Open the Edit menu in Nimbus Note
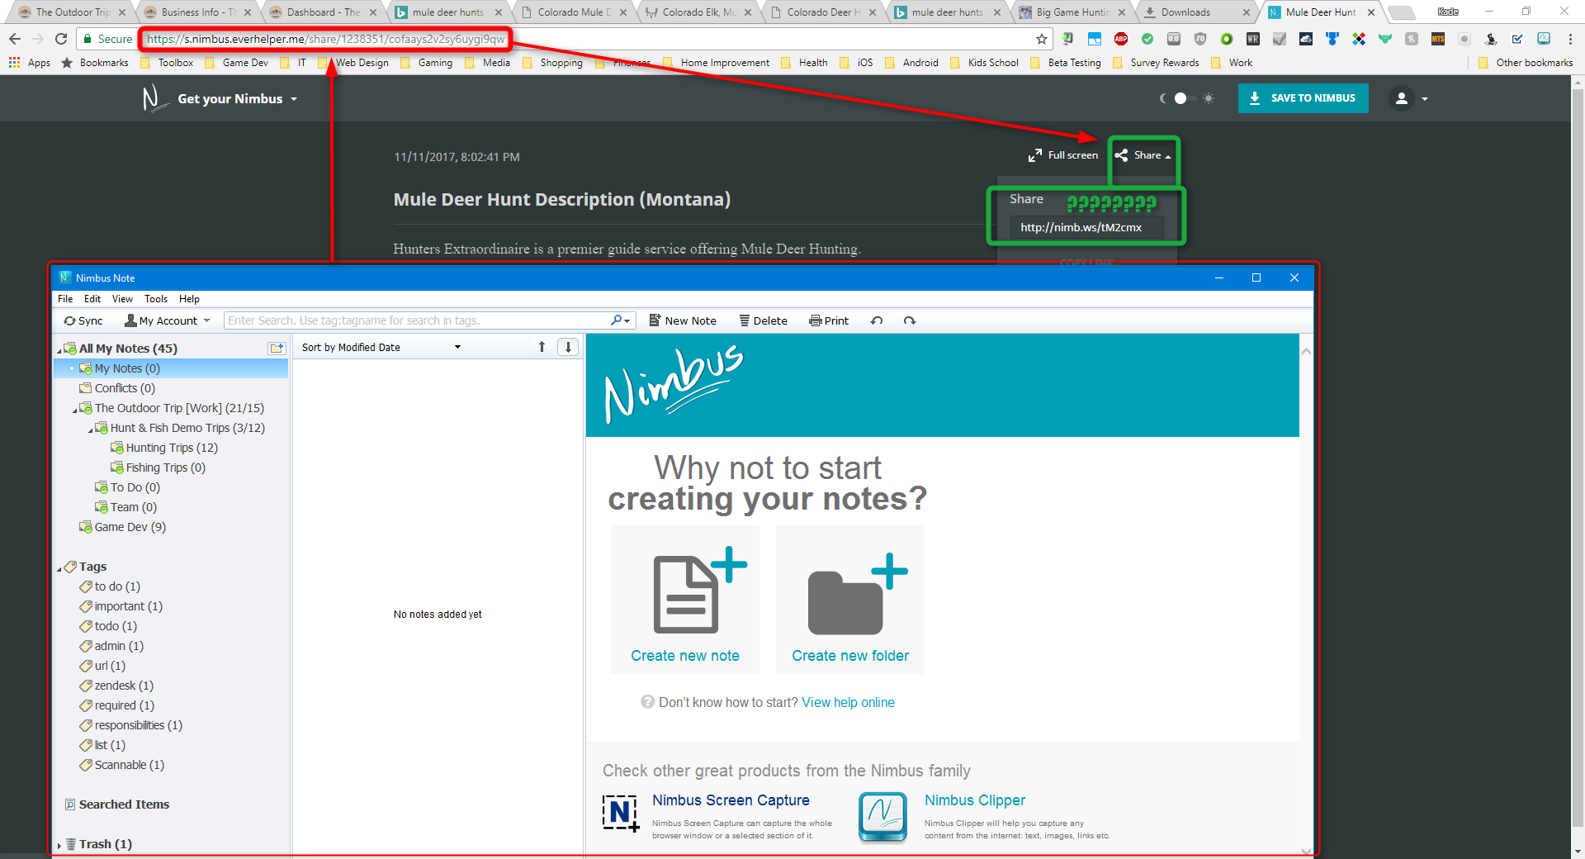 point(92,299)
